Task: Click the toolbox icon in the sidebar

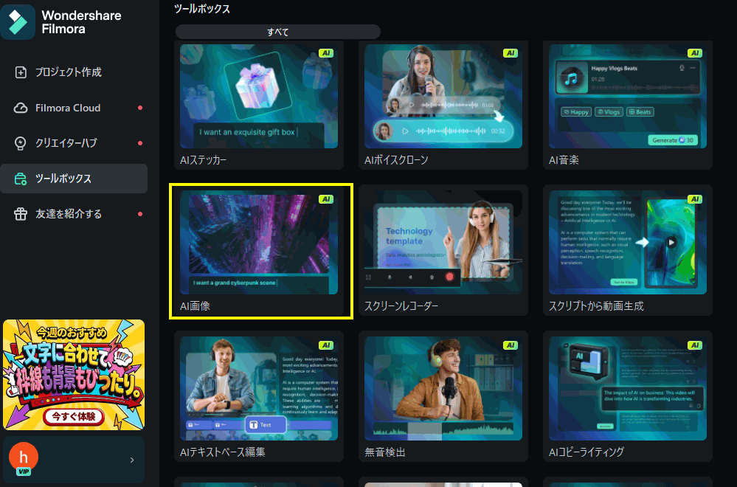Action: tap(21, 179)
